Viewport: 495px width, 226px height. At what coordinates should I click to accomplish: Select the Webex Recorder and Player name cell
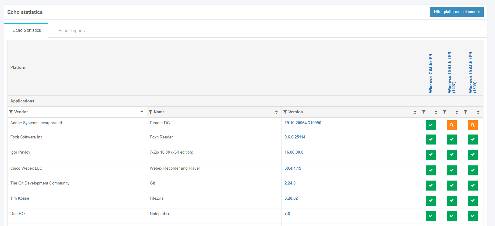click(214, 170)
